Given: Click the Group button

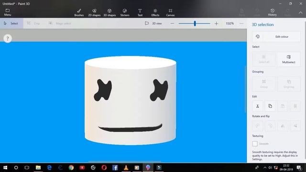Looking at the screenshot, I should pyautogui.click(x=264, y=84).
